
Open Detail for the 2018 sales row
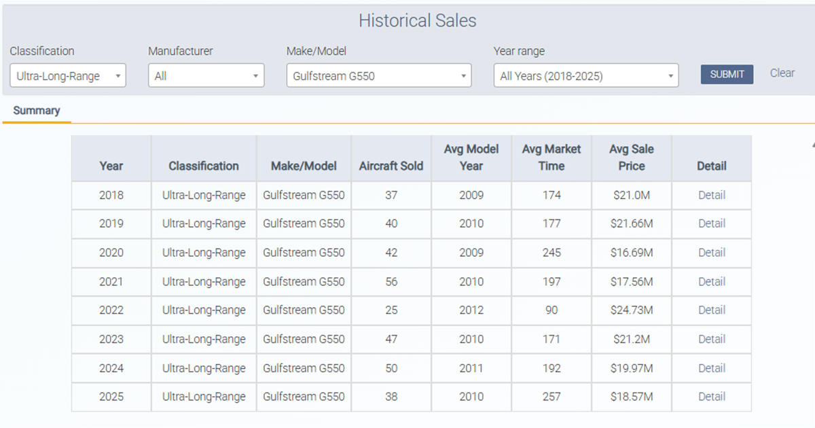(x=711, y=195)
